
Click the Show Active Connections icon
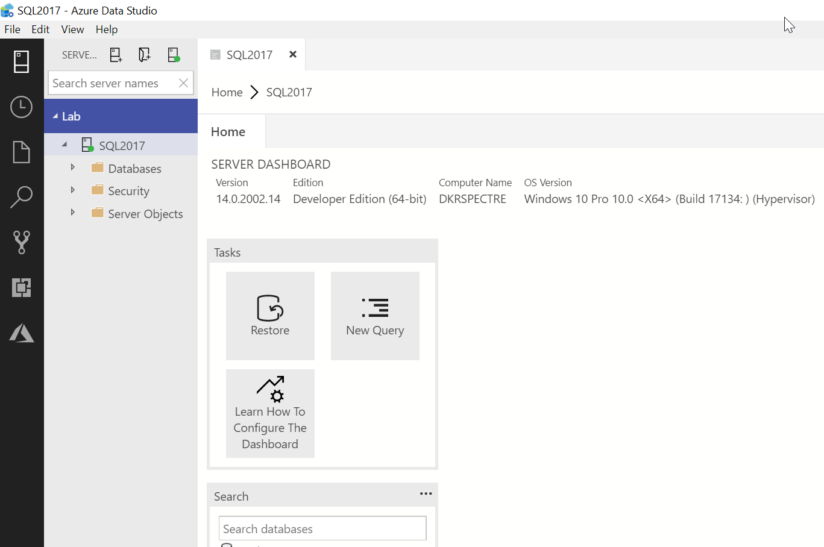coord(174,55)
